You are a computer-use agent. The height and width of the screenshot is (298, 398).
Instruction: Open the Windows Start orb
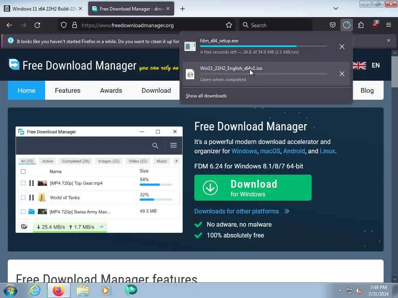click(10, 290)
